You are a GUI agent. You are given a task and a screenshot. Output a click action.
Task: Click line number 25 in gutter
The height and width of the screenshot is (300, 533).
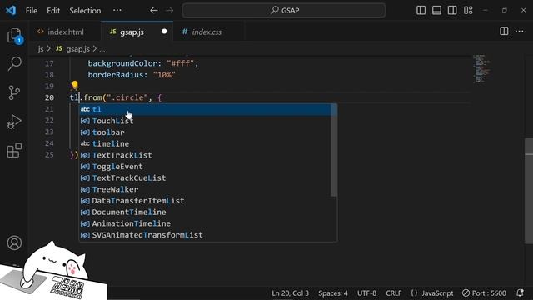tap(49, 155)
